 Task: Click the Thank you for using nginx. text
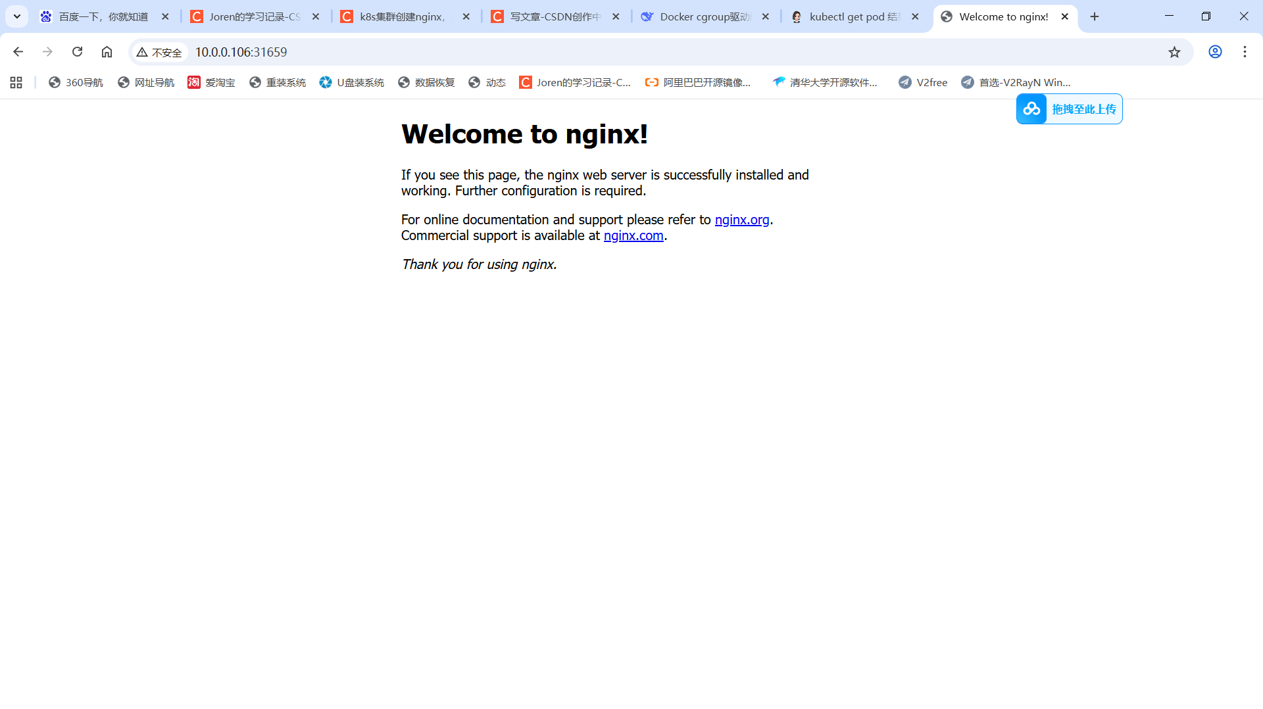tap(479, 264)
